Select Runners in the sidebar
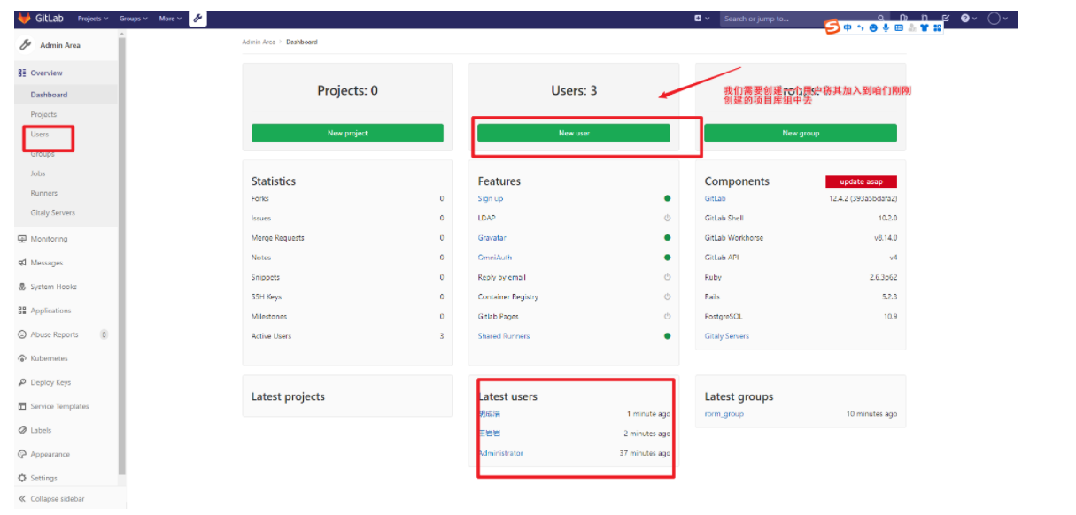The height and width of the screenshot is (515, 1076). [x=43, y=193]
